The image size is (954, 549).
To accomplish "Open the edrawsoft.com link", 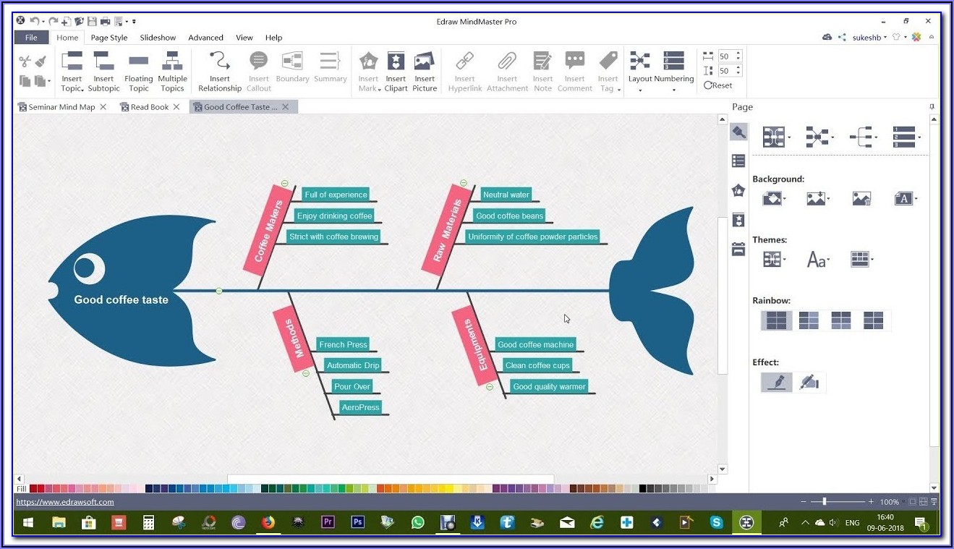I will pos(65,502).
